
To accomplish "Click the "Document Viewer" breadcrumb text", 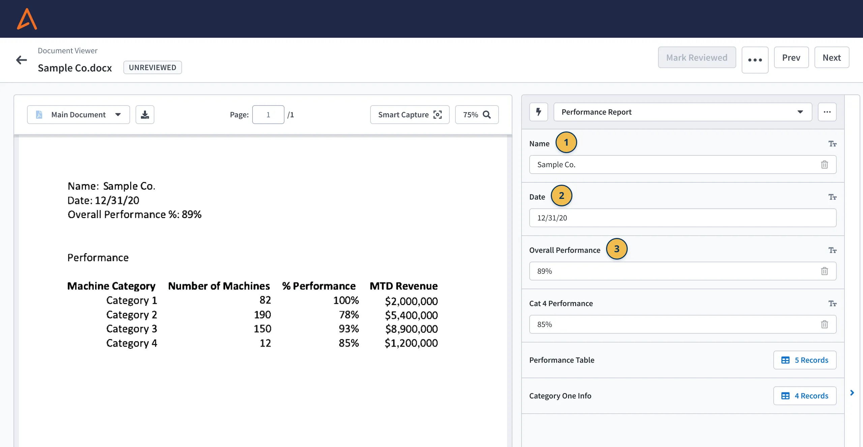I will 67,51.
